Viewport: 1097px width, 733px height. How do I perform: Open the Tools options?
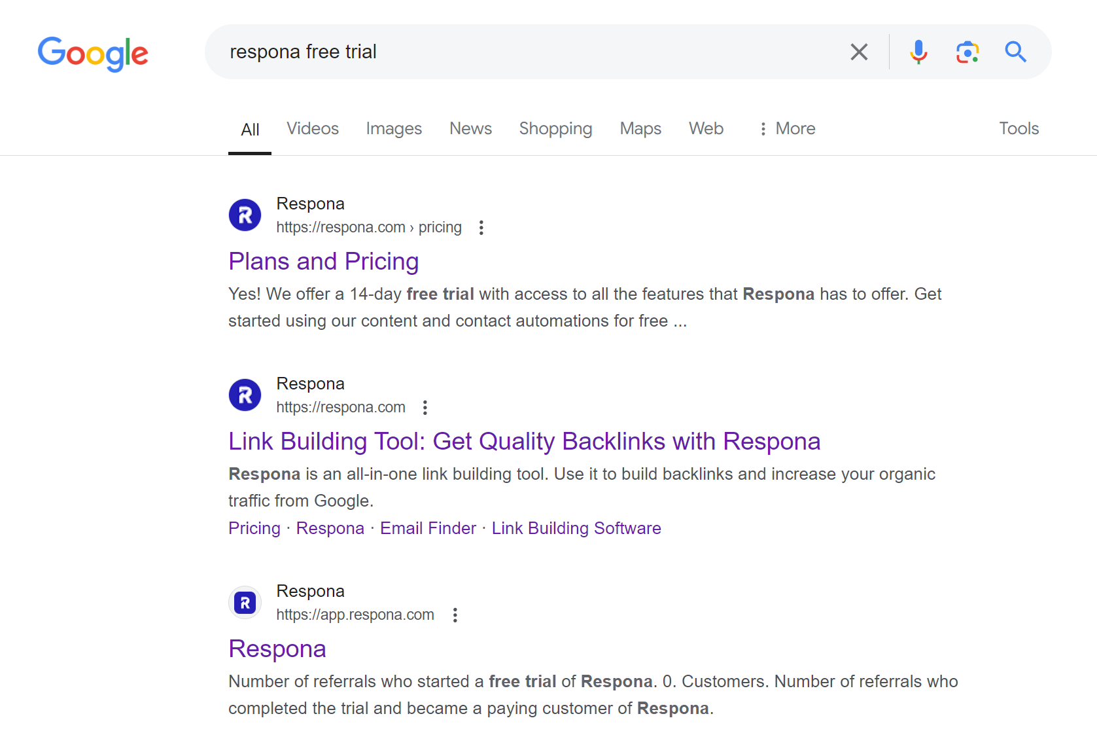pos(1019,128)
